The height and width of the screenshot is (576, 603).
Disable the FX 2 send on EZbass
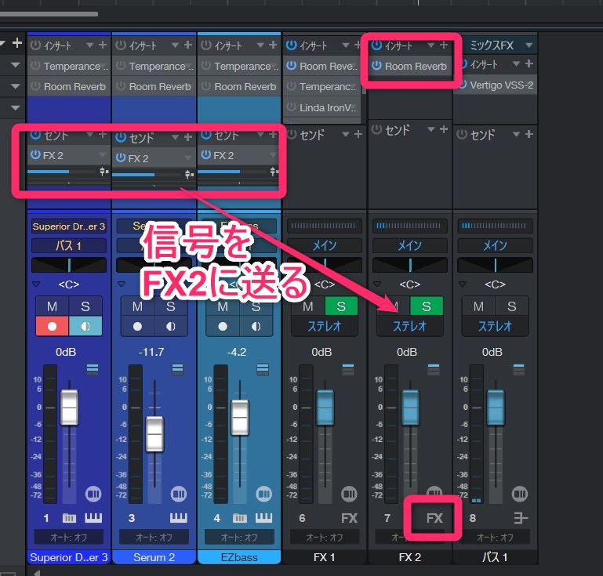[206, 155]
